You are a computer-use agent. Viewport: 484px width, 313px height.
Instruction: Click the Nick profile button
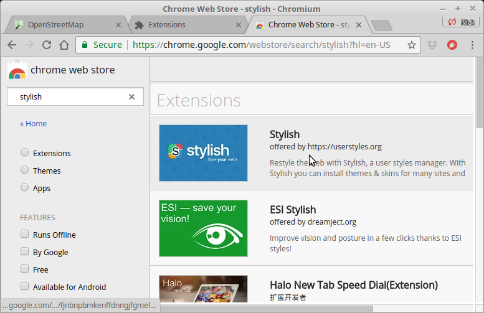461,22
